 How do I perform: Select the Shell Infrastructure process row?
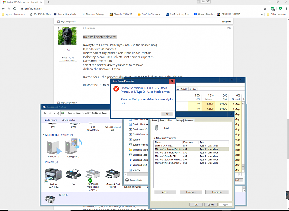coord(138,134)
